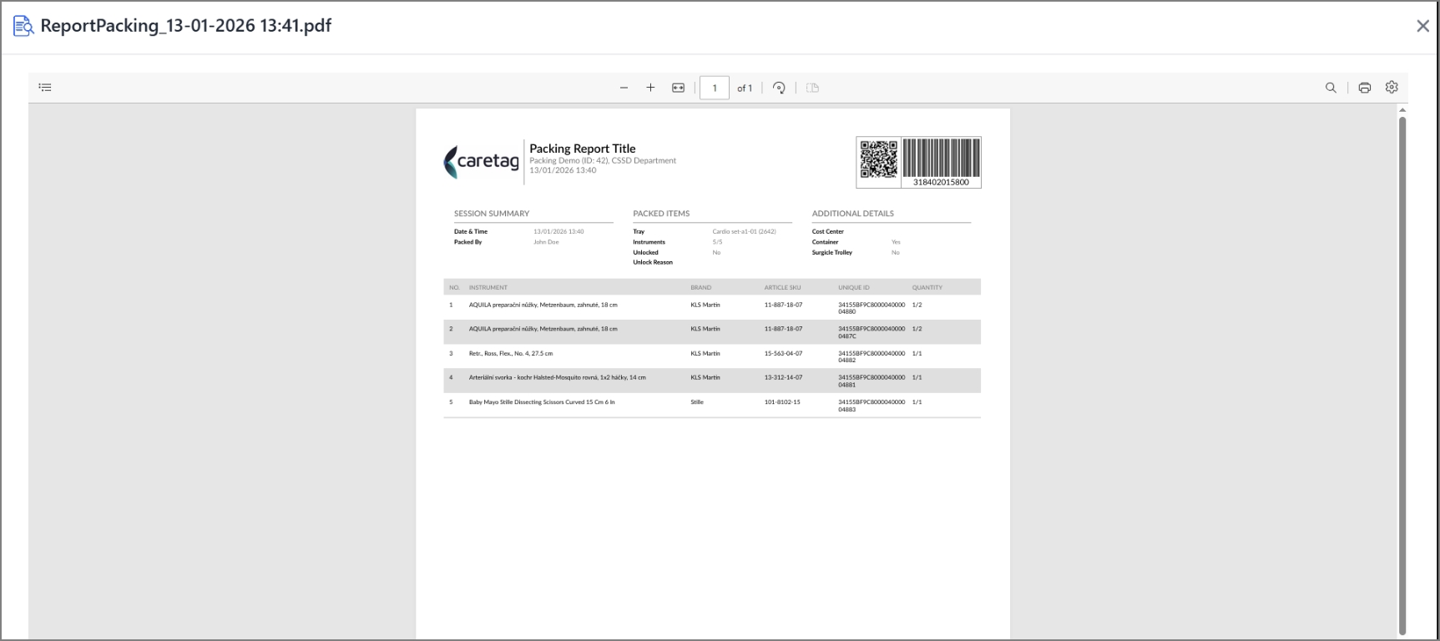This screenshot has width=1440, height=641.
Task: Click the Baby Mayo Stille scissors row
Action: click(x=712, y=406)
